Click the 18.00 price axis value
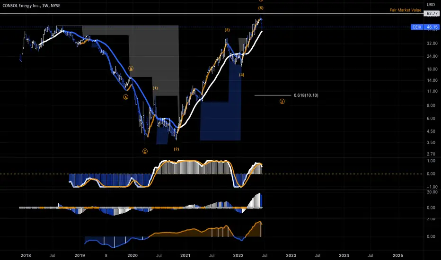 coord(432,69)
